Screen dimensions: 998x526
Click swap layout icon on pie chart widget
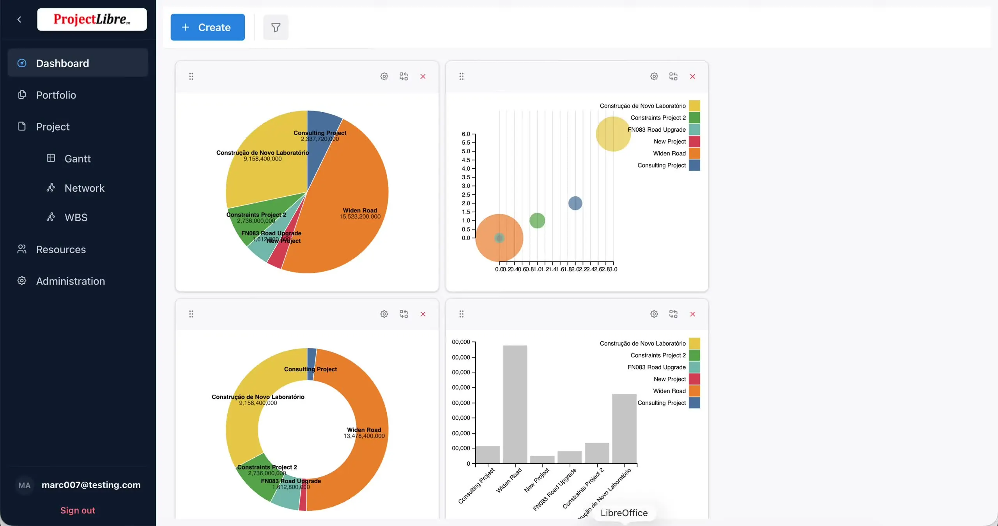tap(403, 76)
